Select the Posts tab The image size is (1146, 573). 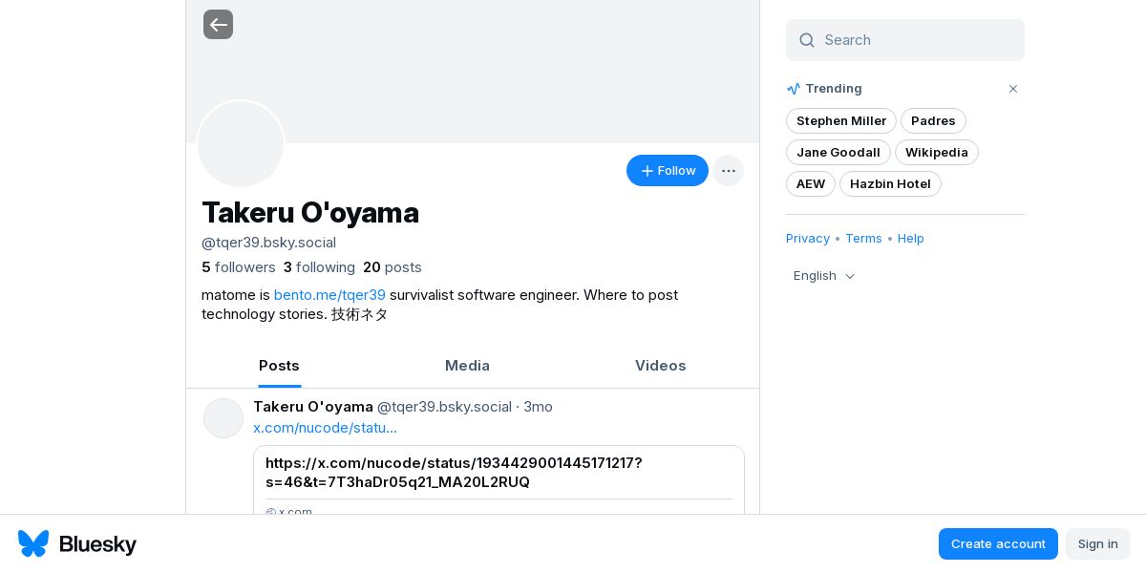click(279, 366)
